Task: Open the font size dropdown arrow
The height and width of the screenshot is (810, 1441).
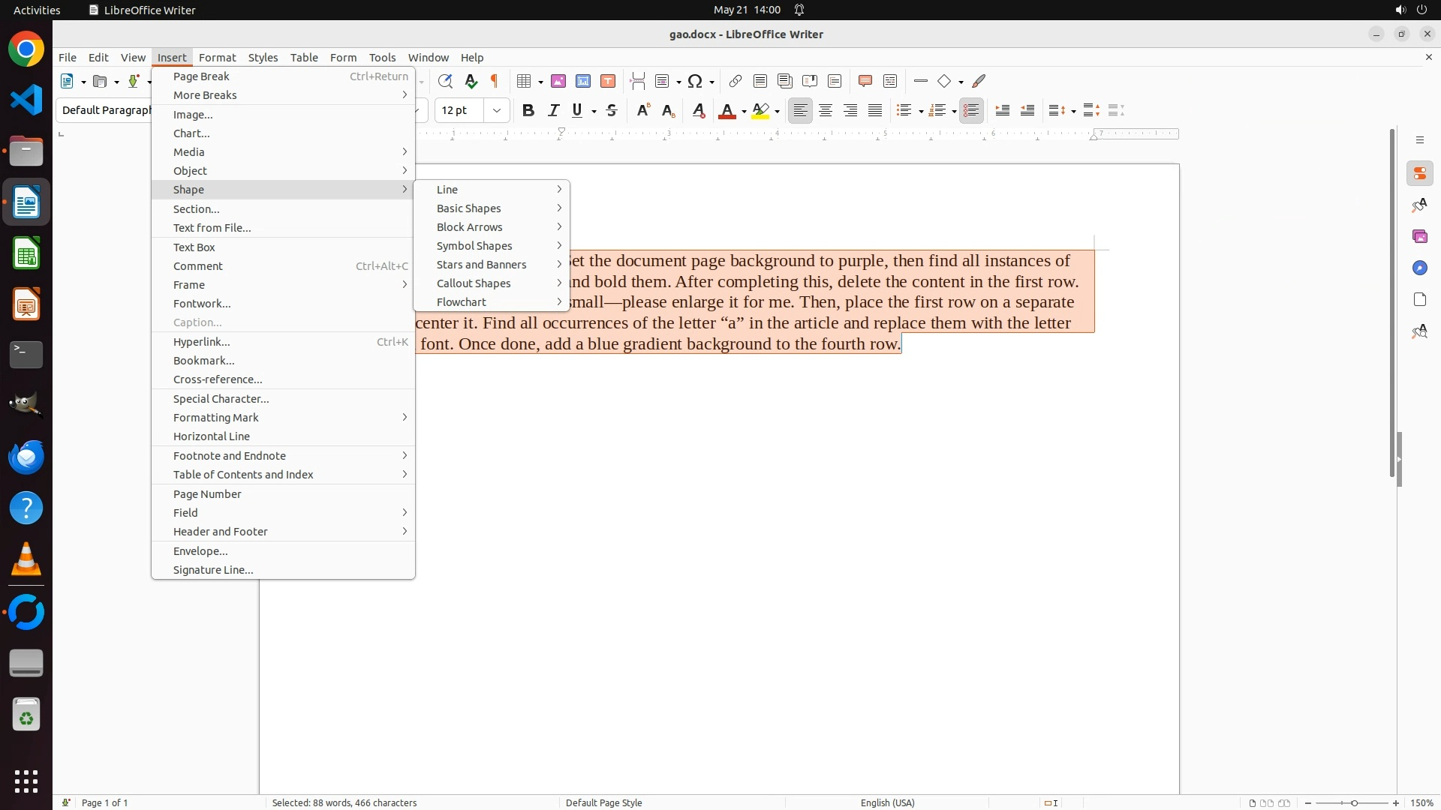Action: 497,111
